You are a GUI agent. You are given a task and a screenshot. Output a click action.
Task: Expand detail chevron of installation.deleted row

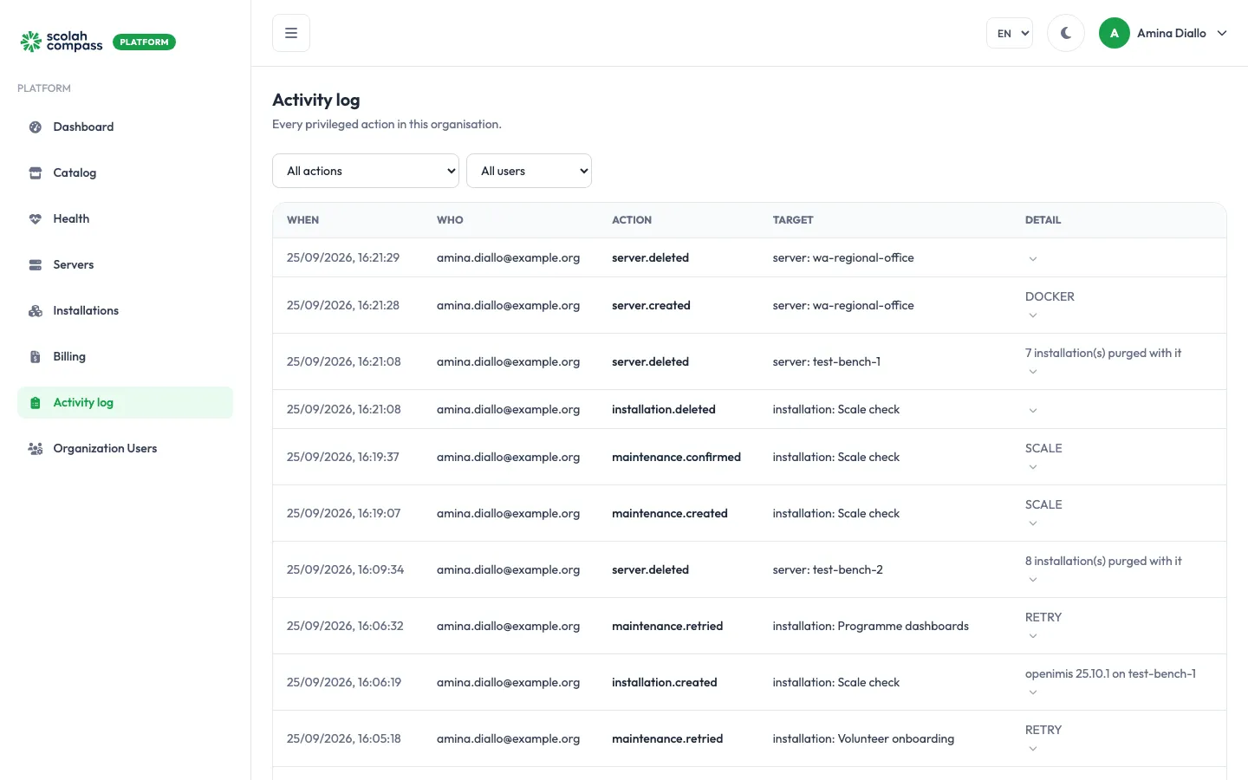[x=1032, y=410]
